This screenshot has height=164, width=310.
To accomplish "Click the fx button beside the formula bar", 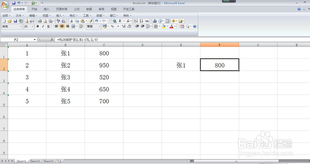I will coord(52,39).
